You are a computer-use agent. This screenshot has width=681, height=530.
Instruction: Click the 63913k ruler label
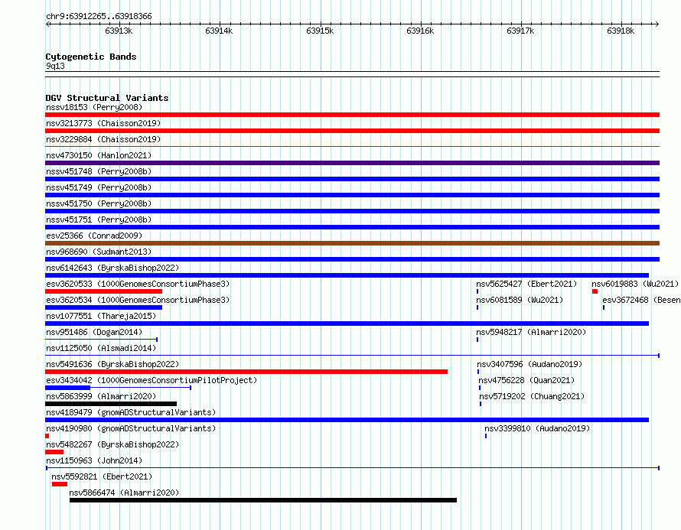pos(119,31)
